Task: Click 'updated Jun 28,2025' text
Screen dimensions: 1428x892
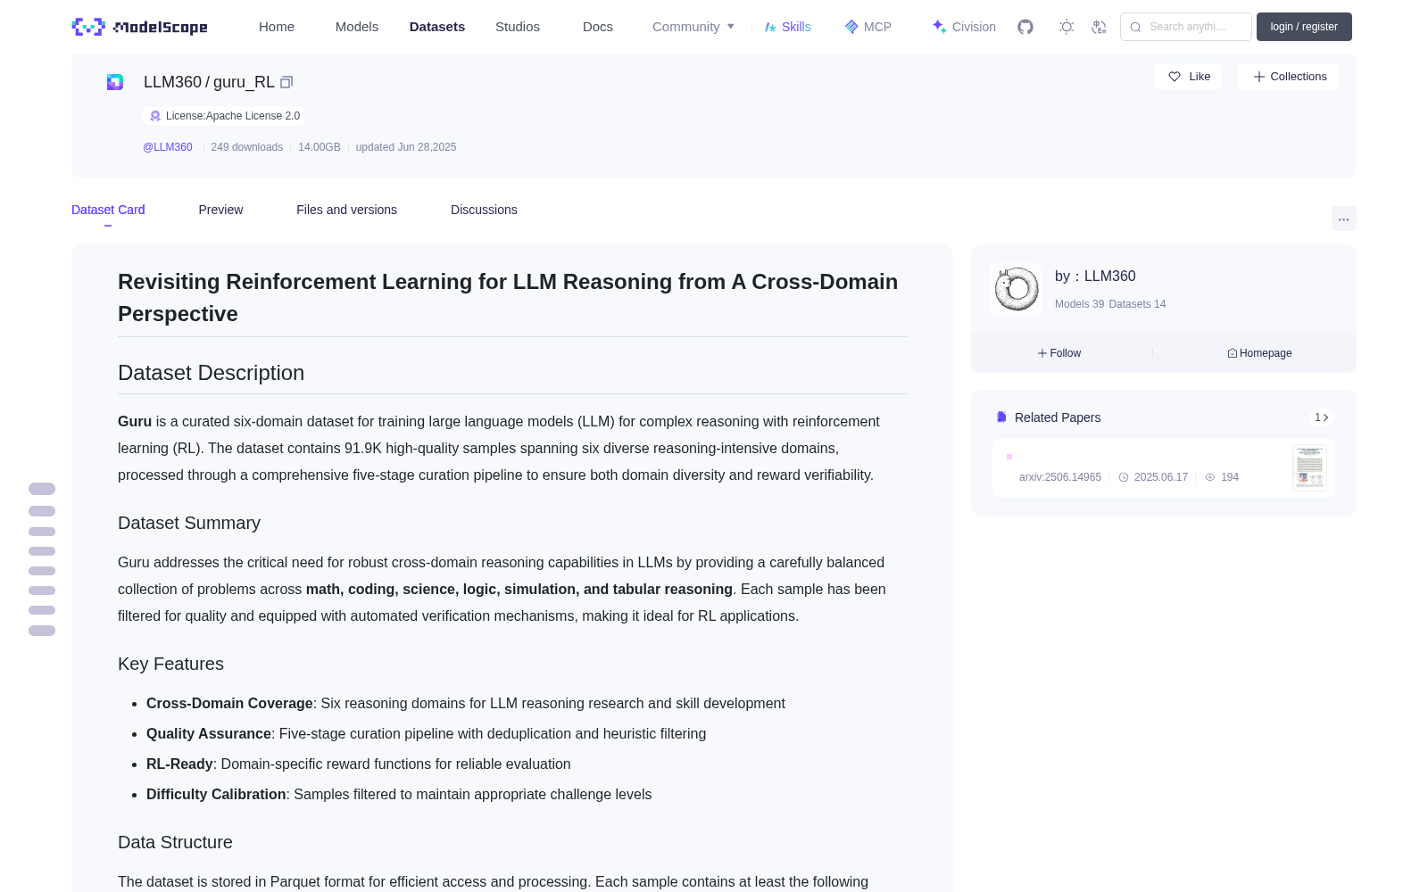Action: [406, 147]
